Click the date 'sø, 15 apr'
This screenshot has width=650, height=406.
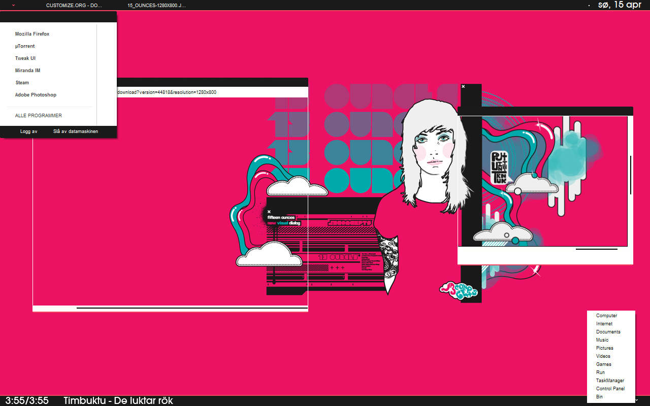[x=620, y=5]
